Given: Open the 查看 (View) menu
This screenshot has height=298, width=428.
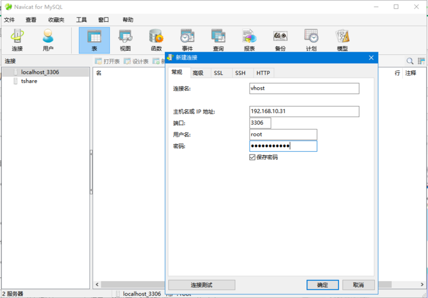Looking at the screenshot, I should click(x=31, y=20).
